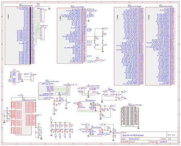Select resistor R17 near switch SW2
This screenshot has height=146, width=181.
click(95, 39)
